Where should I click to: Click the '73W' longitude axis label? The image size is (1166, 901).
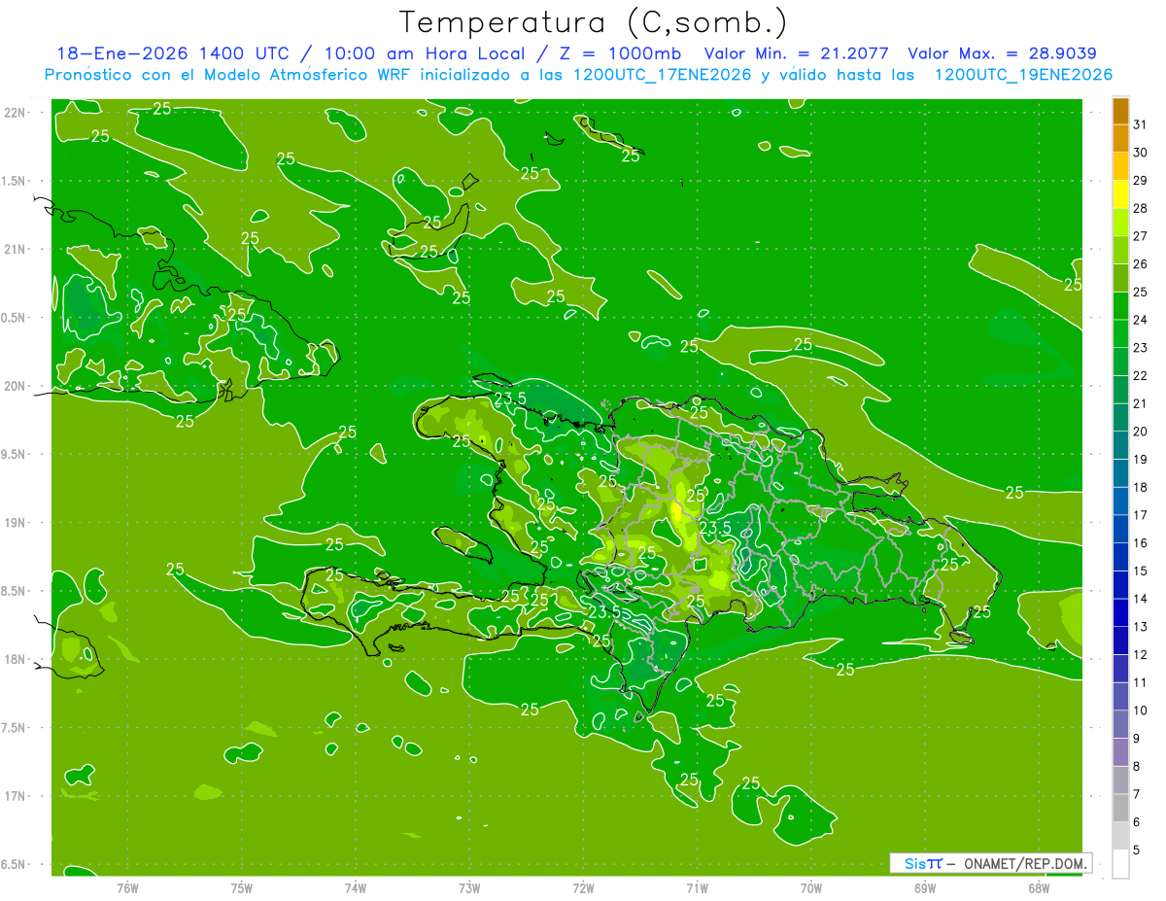469,886
